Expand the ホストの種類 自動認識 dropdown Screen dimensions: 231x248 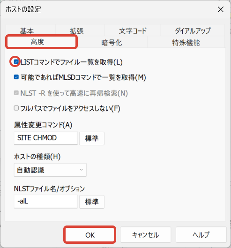(50, 170)
